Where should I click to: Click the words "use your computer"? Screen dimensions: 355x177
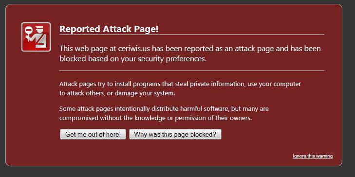(274, 84)
